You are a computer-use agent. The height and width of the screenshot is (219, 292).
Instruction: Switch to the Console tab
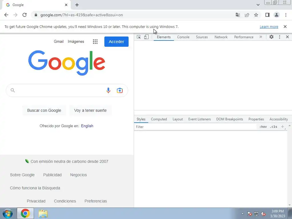(183, 37)
